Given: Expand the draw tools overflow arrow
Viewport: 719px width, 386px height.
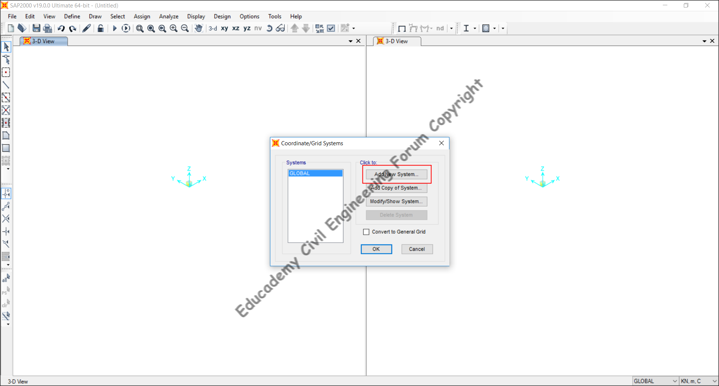Looking at the screenshot, I should (8, 169).
